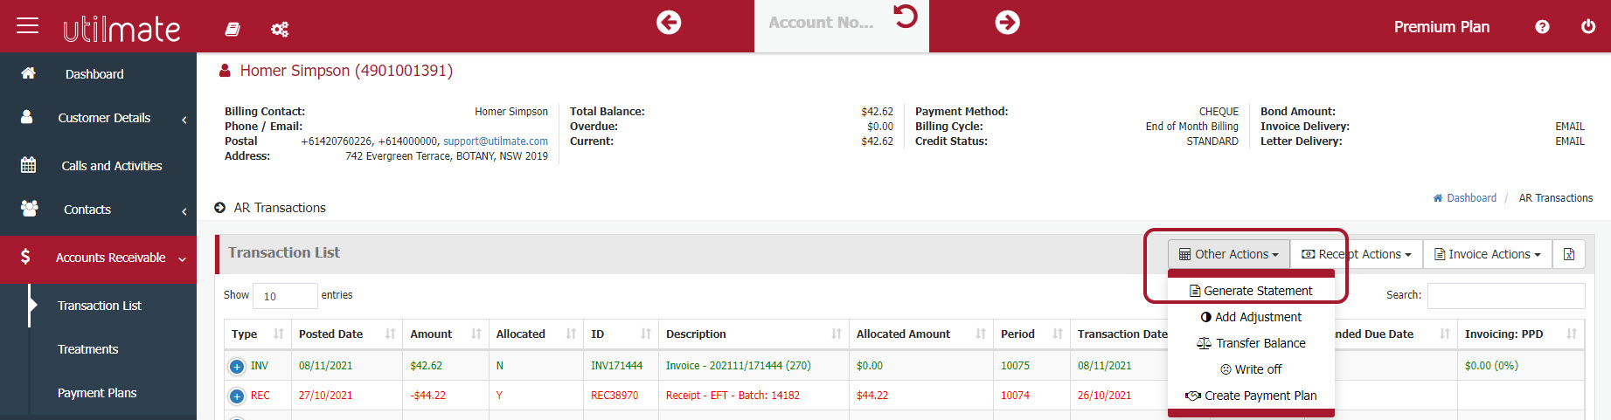Viewport: 1611px width, 420px height.
Task: Expand the Contacts sidebar section
Action: (x=184, y=210)
